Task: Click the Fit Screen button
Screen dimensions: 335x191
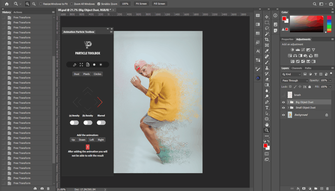Action: click(x=141, y=4)
